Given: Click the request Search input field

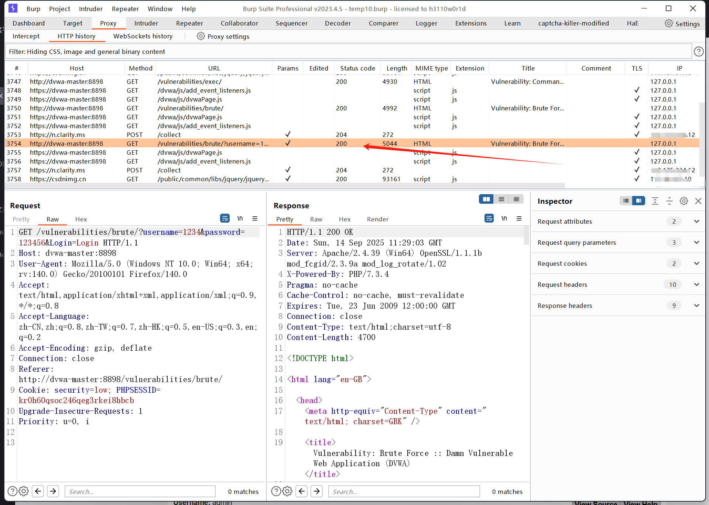Looking at the screenshot, I should click(140, 491).
